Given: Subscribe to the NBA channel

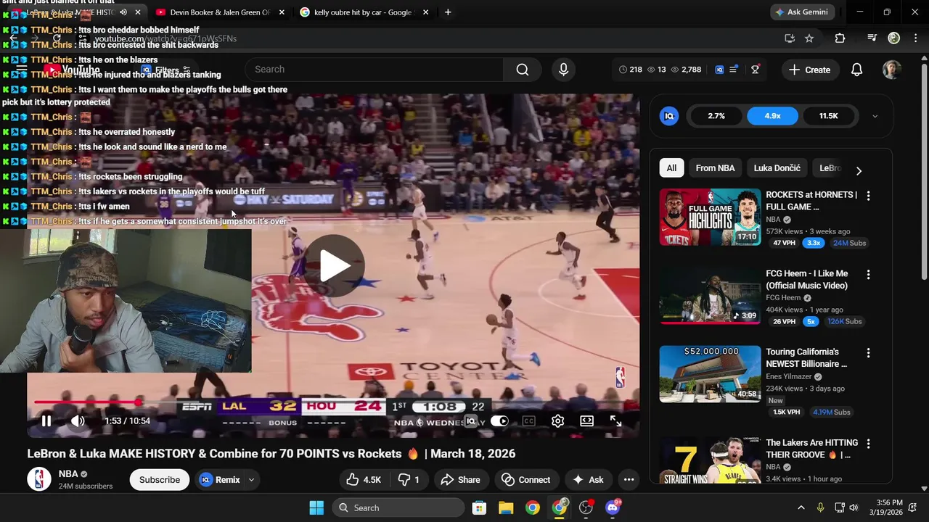Looking at the screenshot, I should click(160, 479).
